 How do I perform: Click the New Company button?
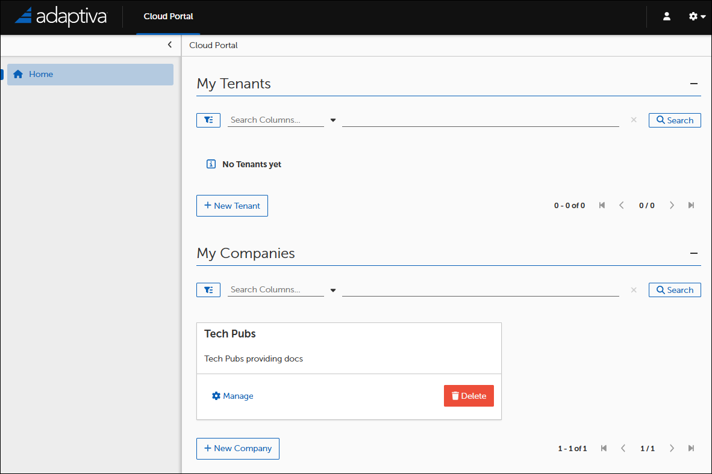click(x=238, y=449)
